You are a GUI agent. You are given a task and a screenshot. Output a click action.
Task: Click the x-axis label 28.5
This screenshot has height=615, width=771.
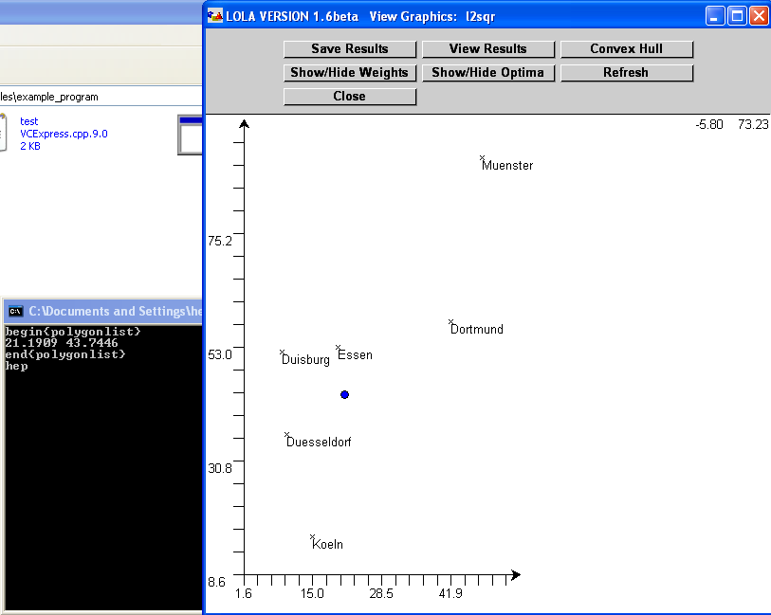pos(381,593)
